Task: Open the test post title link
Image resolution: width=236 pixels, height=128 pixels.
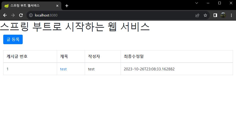Action: [x=63, y=69]
